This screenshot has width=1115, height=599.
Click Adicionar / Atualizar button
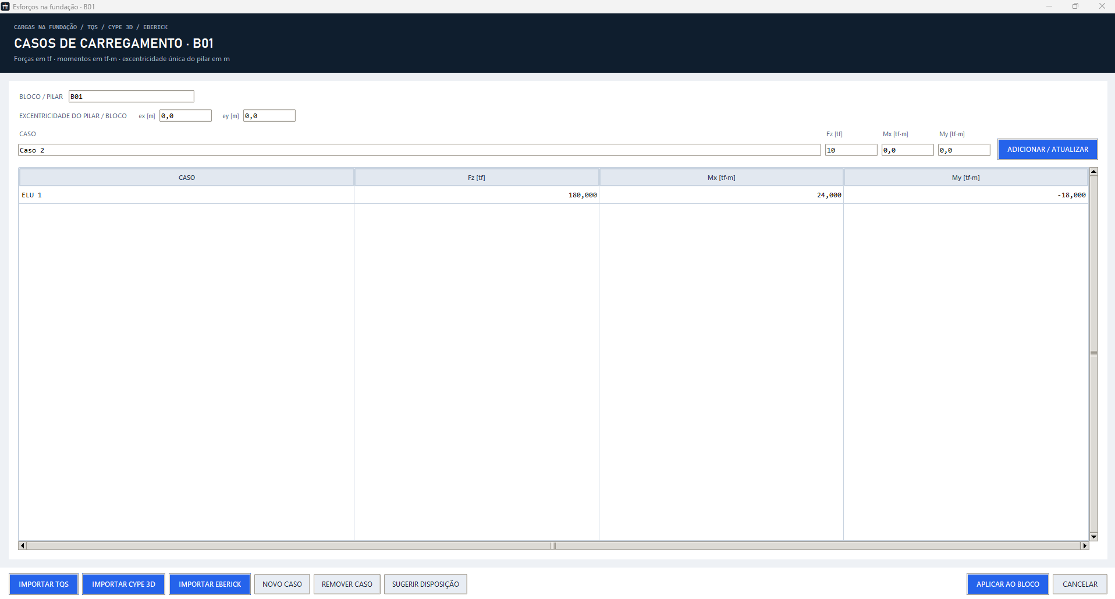pyautogui.click(x=1047, y=150)
